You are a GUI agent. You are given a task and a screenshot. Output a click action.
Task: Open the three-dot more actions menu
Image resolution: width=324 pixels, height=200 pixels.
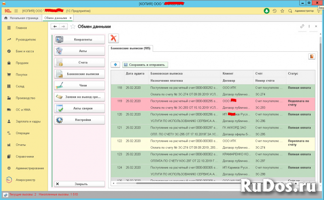pyautogui.click(x=310, y=27)
